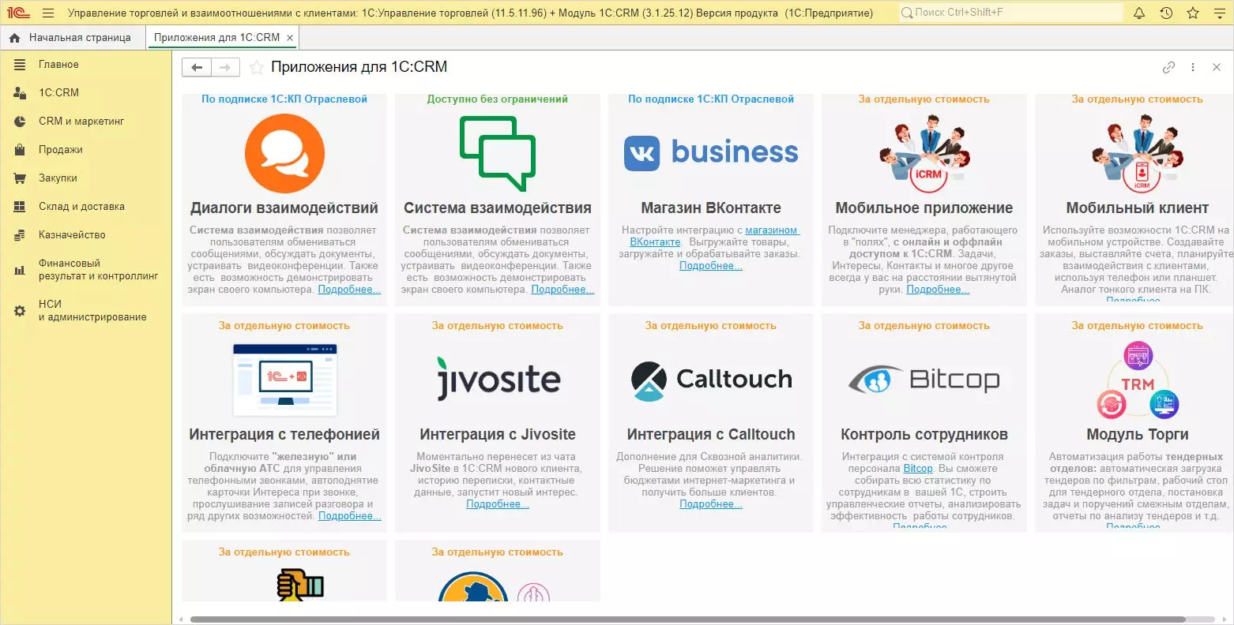Open the Bitcop link in Контроль сотрудников

918,469
